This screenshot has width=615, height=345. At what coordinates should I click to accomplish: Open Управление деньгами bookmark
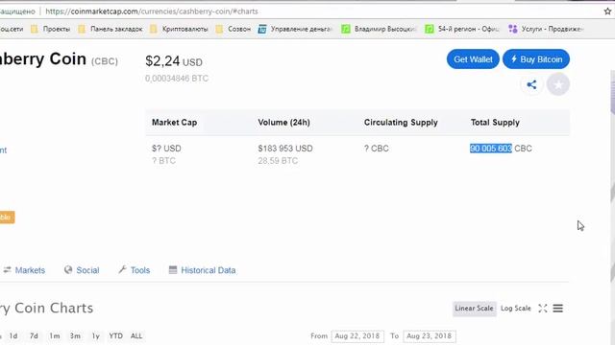coord(295,29)
